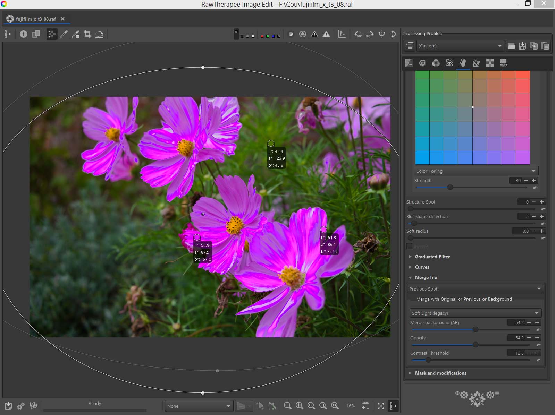555x415 pixels.
Task: Toggle the red channel preview square
Action: [262, 36]
